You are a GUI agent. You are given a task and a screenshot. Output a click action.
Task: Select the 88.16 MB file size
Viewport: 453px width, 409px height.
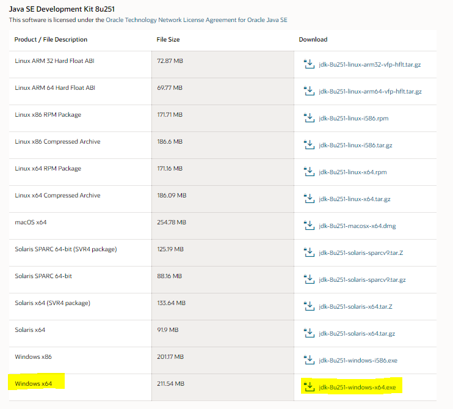[170, 276]
